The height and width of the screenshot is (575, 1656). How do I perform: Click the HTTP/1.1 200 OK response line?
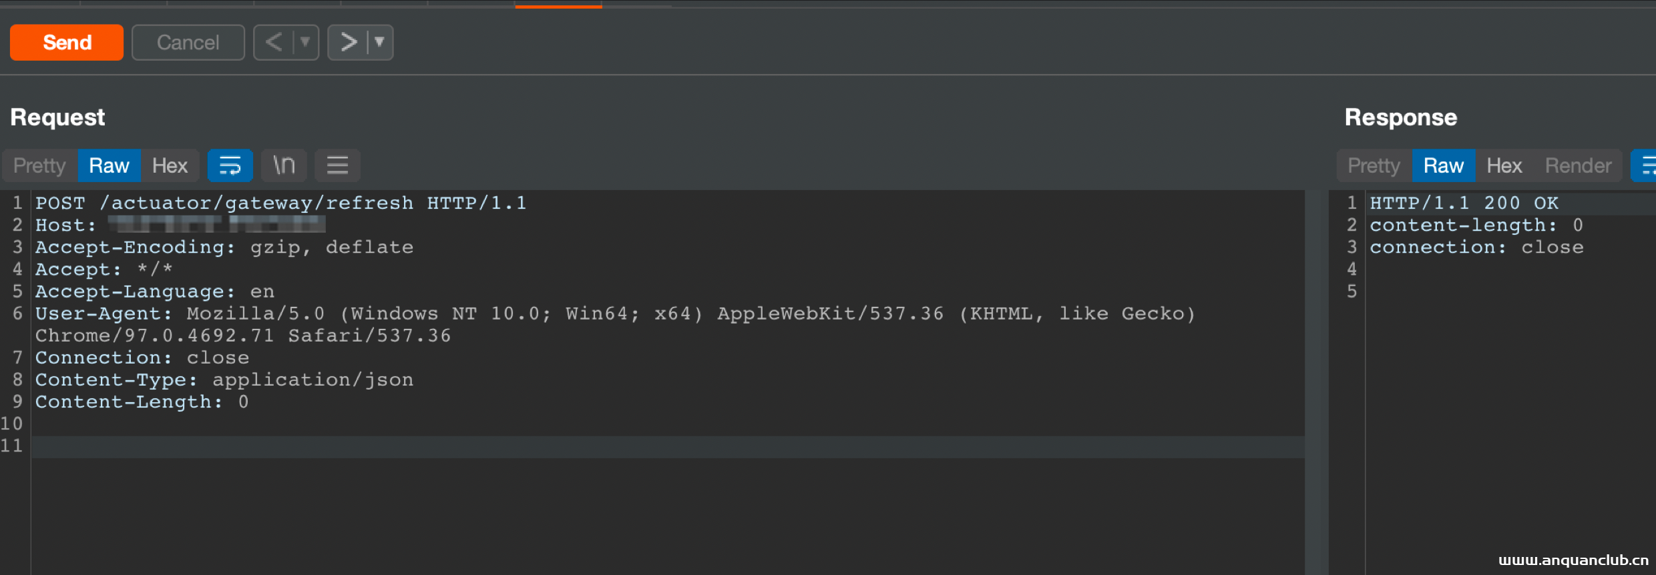[x=1464, y=203]
